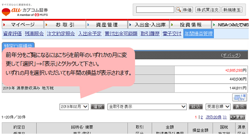
Task: Click the 表示 button
Action: pyautogui.click(x=240, y=107)
